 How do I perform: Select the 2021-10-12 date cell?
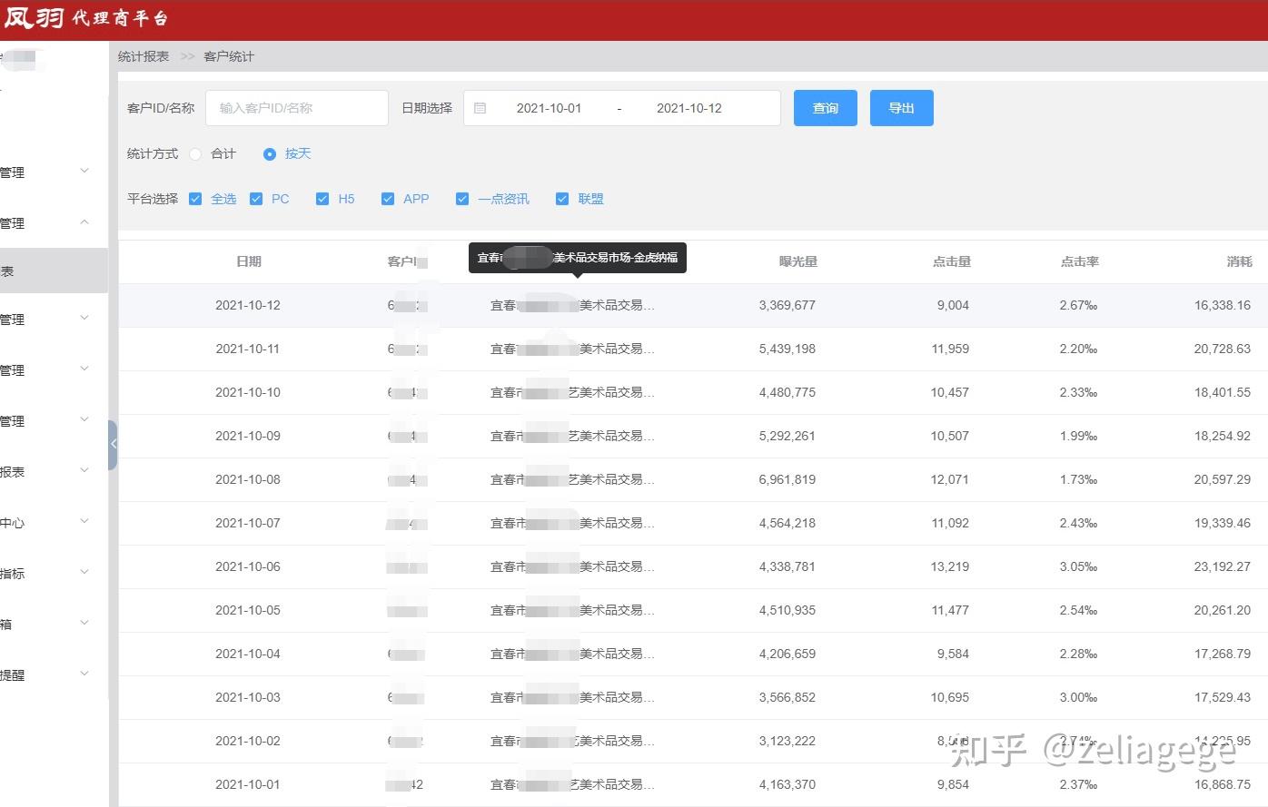coord(248,305)
